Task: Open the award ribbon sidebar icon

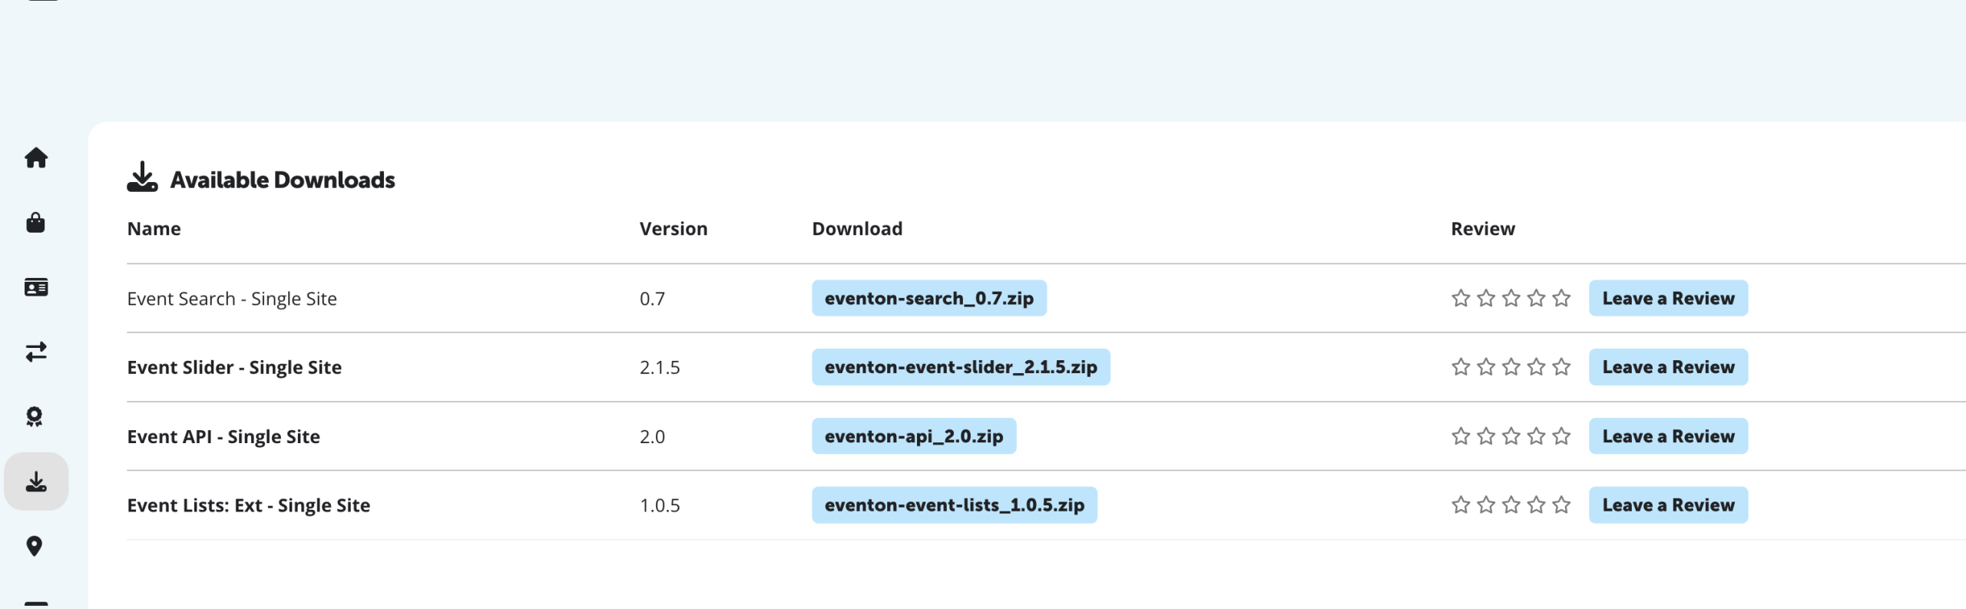Action: [x=35, y=416]
